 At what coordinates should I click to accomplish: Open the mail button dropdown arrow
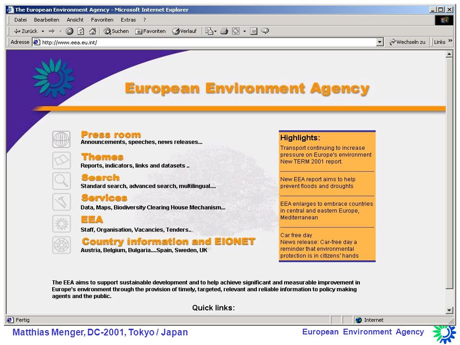215,31
